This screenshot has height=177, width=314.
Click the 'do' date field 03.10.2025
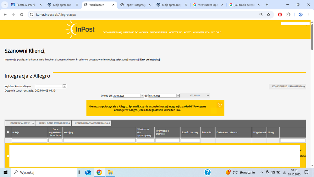tap(163, 96)
